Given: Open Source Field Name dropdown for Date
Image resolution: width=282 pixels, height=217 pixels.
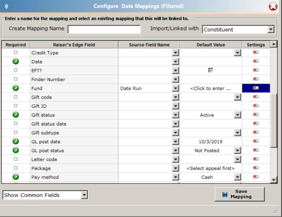Looking at the screenshot, I should coord(176,62).
